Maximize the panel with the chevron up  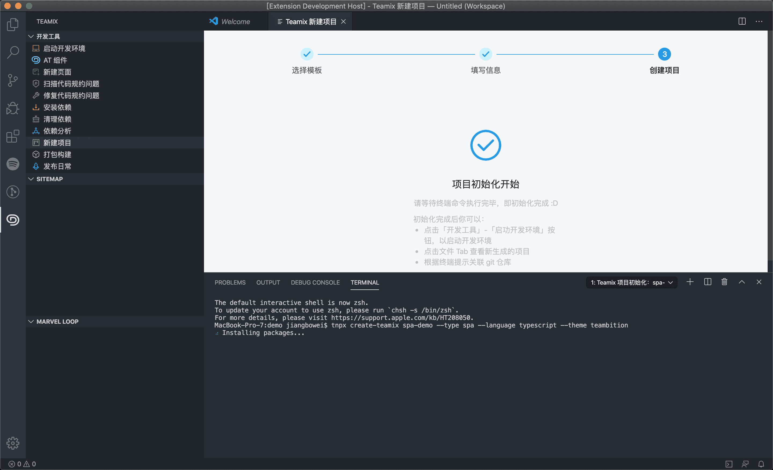[x=742, y=282]
